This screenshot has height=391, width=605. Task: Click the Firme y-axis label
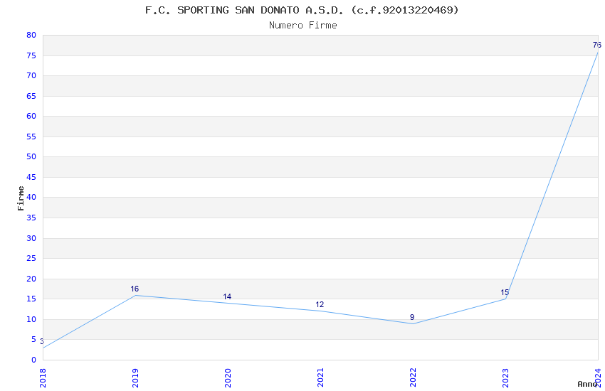click(21, 198)
